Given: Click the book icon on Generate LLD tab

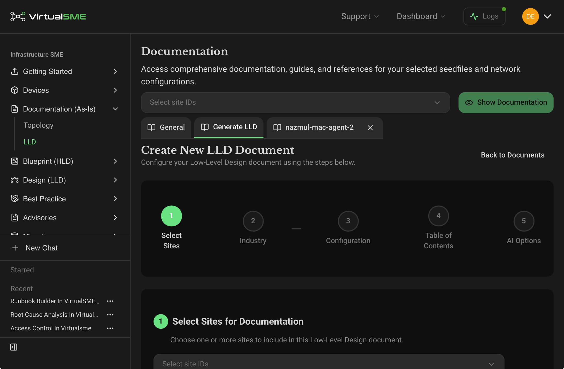Looking at the screenshot, I should point(205,127).
